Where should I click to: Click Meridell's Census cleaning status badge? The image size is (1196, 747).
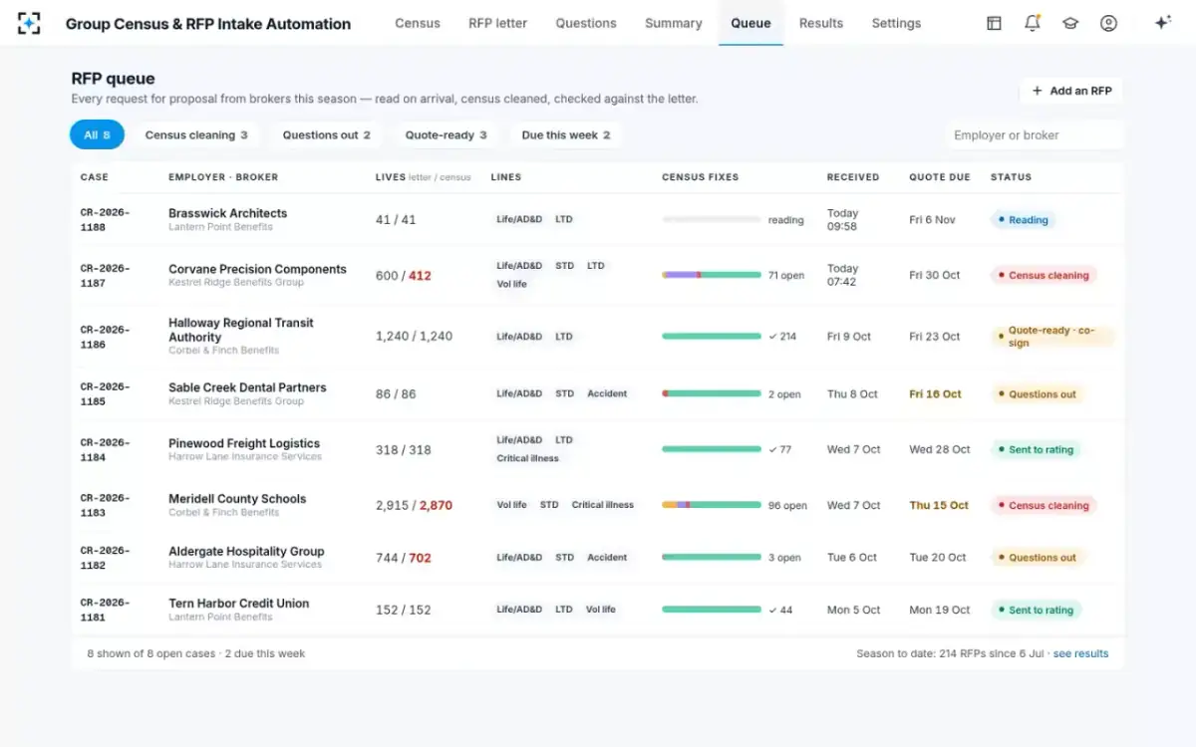(1043, 505)
